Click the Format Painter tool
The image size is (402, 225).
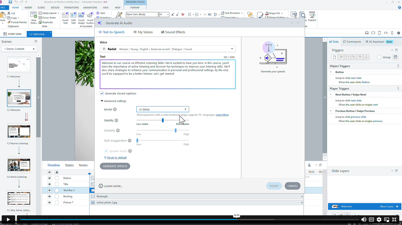pos(17,22)
